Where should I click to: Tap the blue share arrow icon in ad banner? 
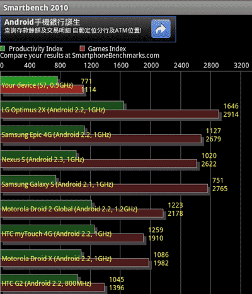coord(161,28)
